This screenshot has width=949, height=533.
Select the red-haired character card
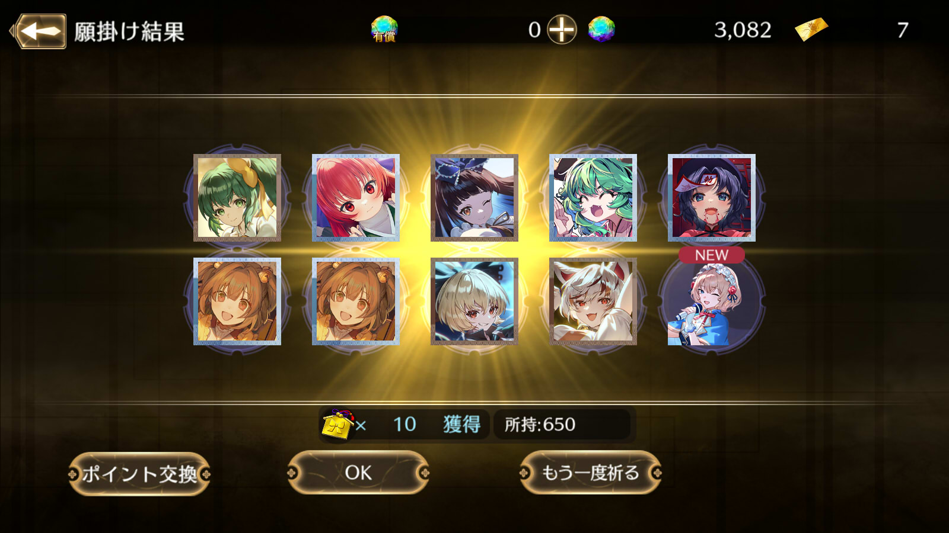pos(356,198)
